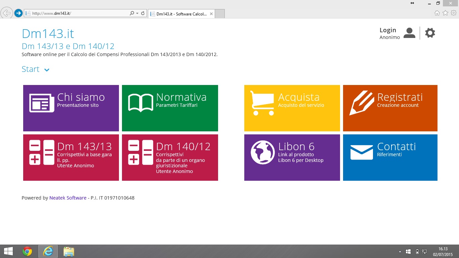Click 'Presentazione sito' text
The image size is (459, 258).
click(78, 105)
